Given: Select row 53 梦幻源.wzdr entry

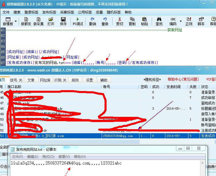Looking at the screenshot, I should 108,136.
